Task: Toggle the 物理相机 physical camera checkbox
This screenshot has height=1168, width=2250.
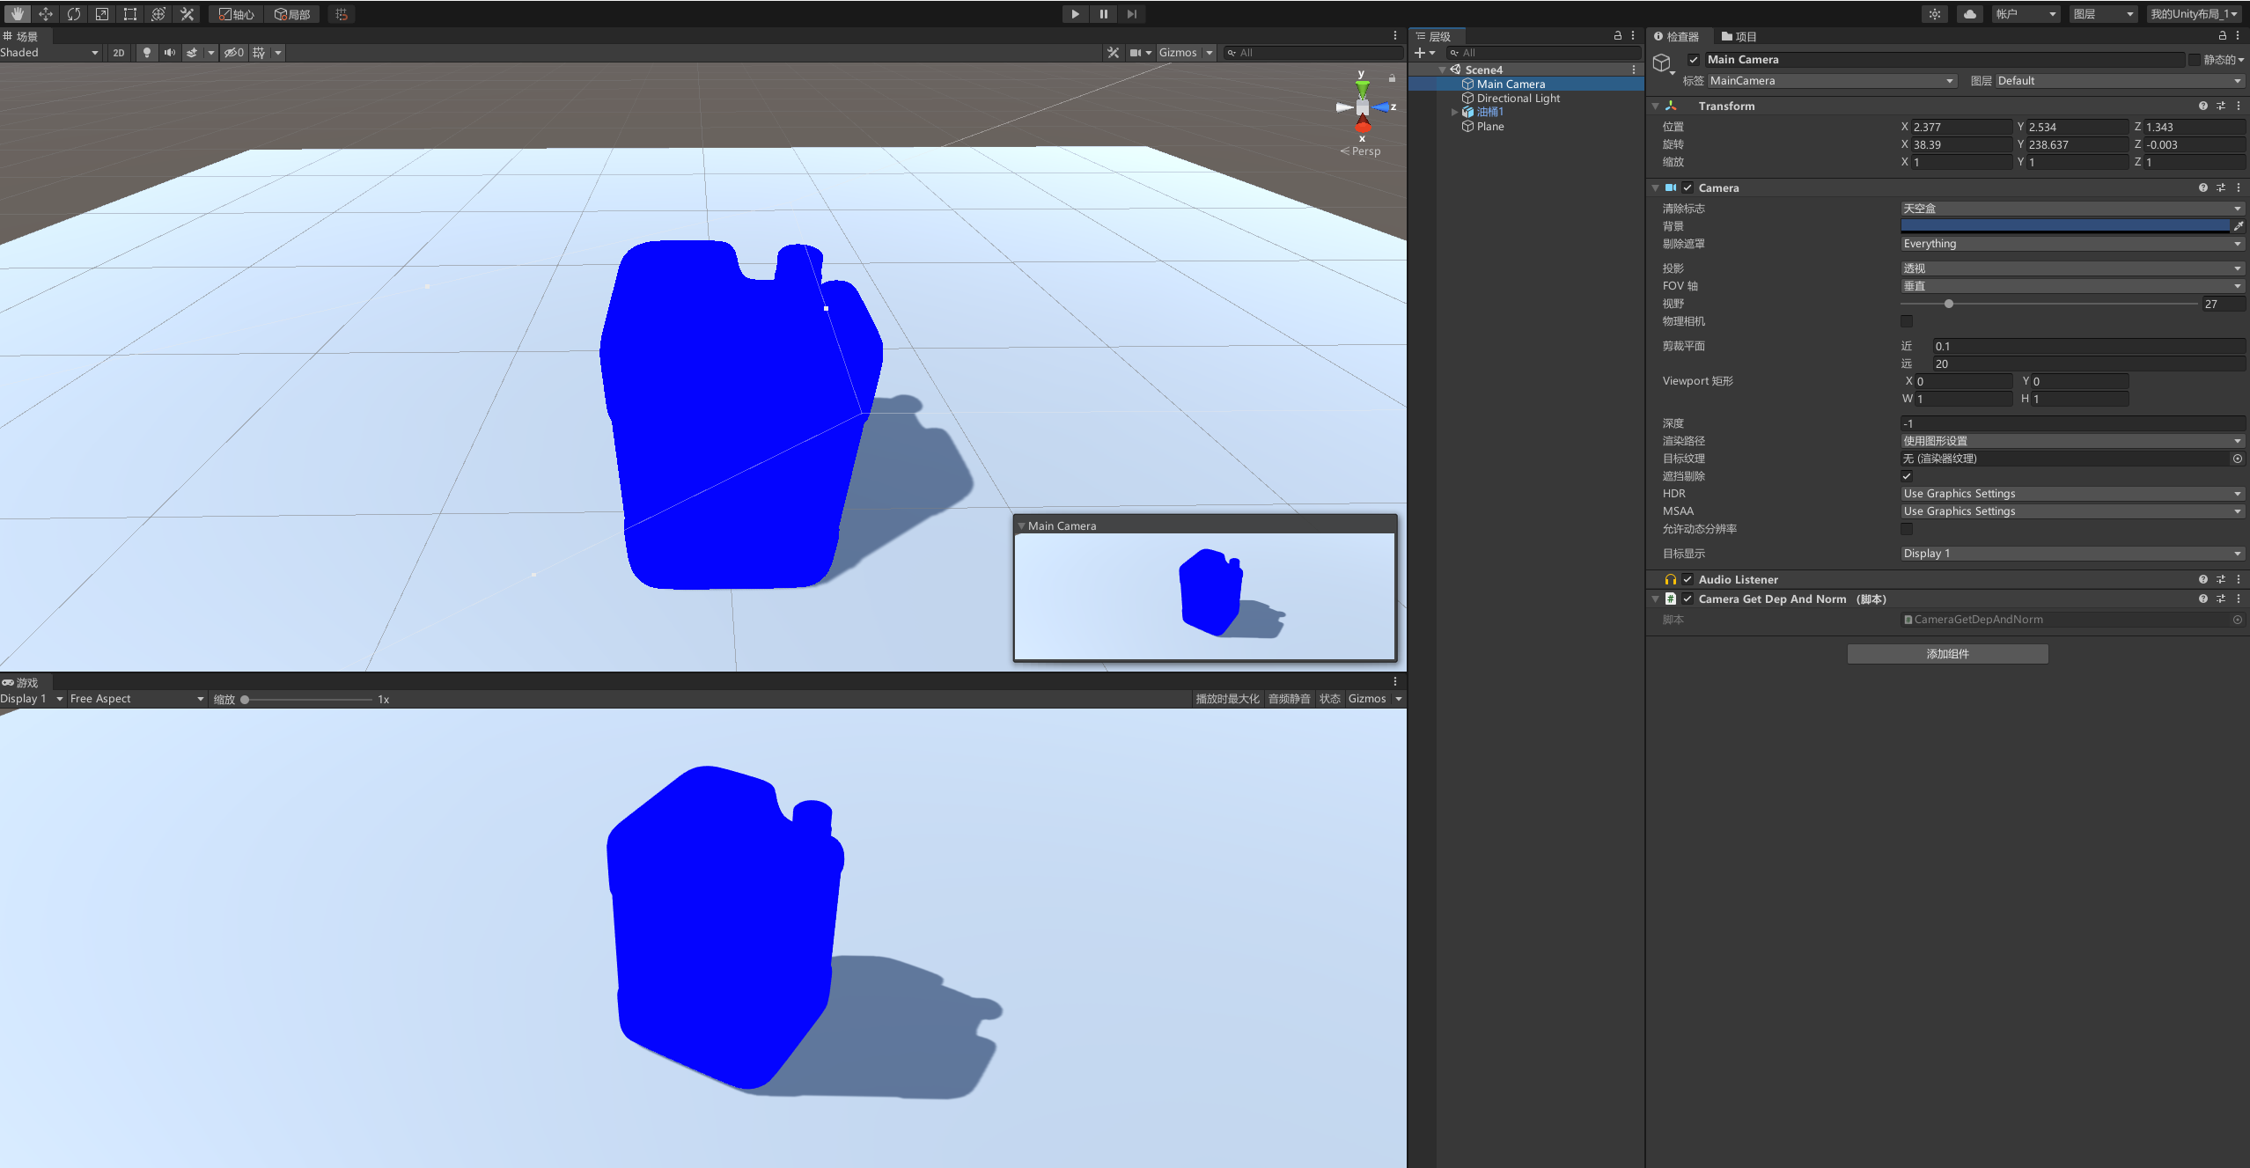Action: (1907, 321)
